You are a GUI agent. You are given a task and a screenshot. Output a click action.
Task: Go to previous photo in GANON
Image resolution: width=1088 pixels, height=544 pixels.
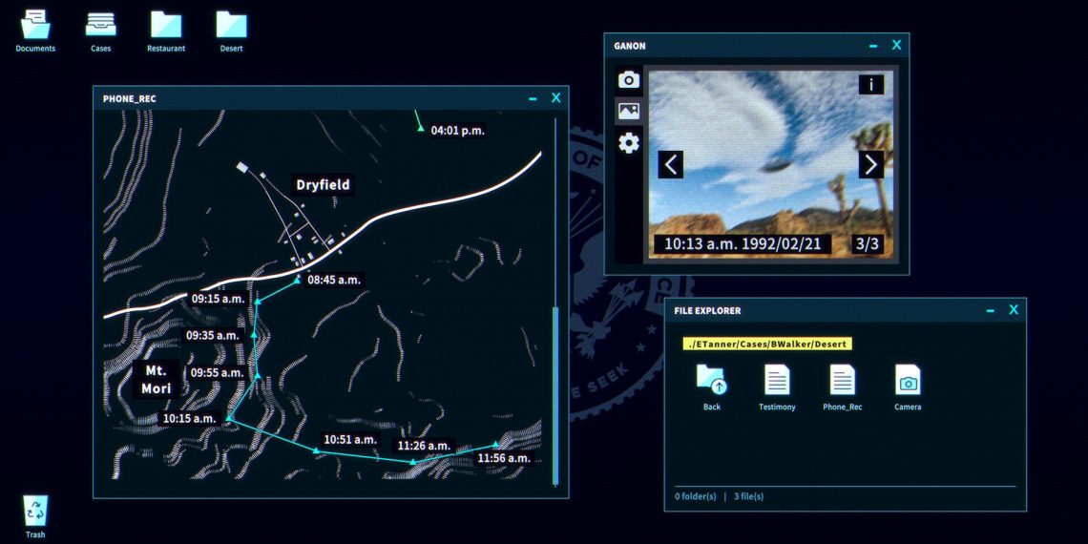(670, 164)
